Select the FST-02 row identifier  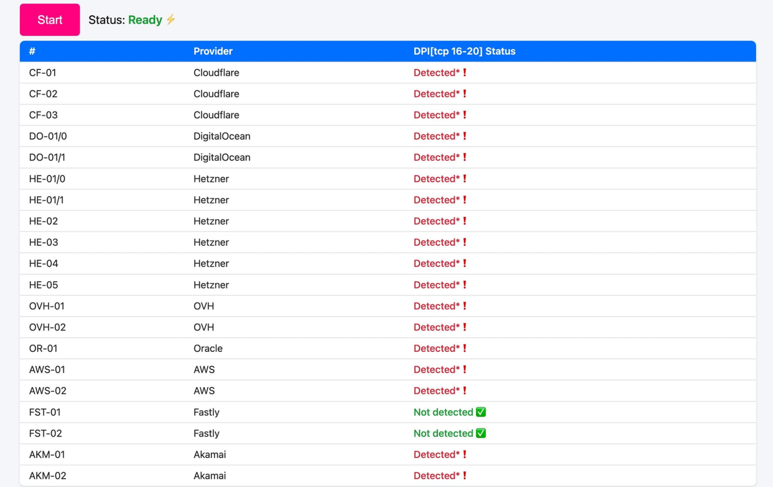point(46,433)
